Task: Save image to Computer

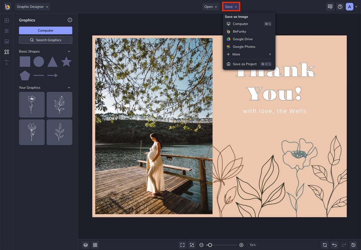Action: (249, 24)
